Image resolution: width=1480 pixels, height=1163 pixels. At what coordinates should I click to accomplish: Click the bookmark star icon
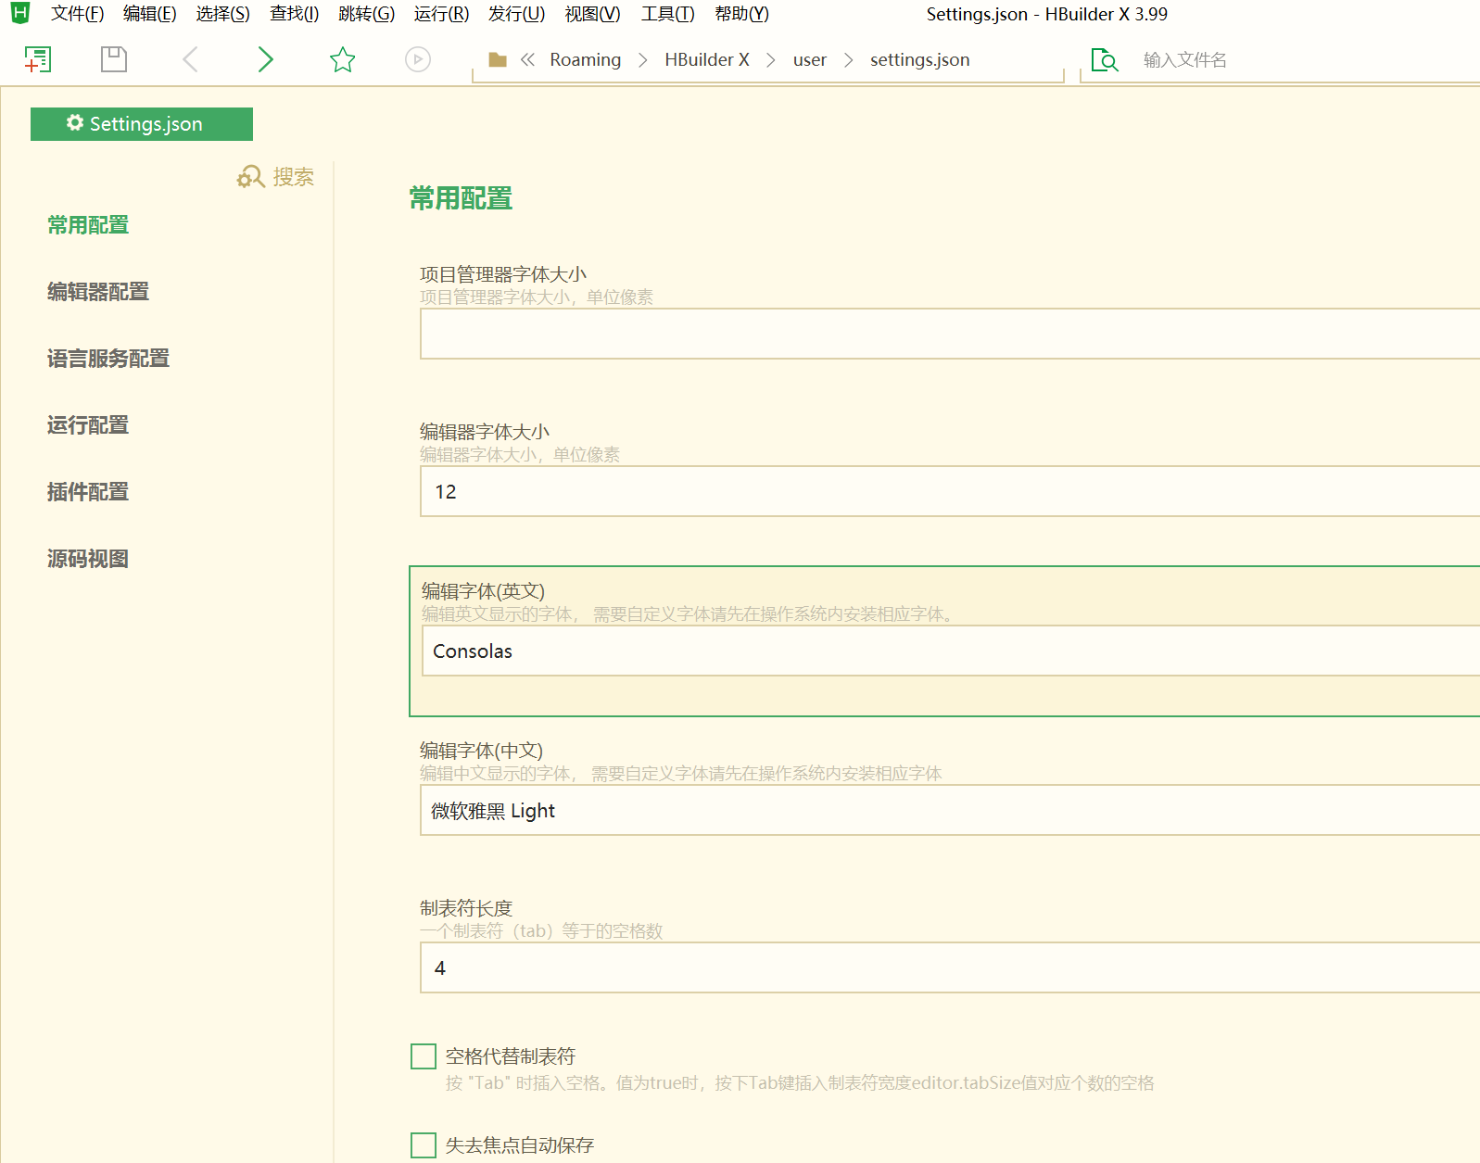coord(343,59)
